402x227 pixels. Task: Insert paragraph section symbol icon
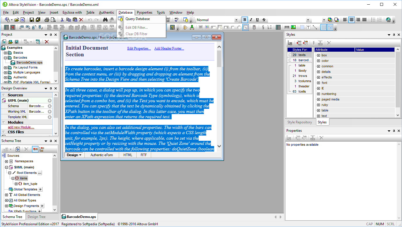[x=263, y=27]
